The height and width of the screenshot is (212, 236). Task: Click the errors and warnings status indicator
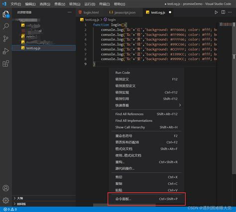[10, 210]
